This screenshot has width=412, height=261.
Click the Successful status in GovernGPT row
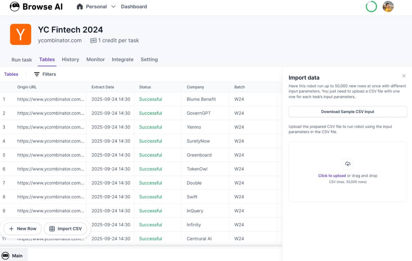click(x=150, y=113)
